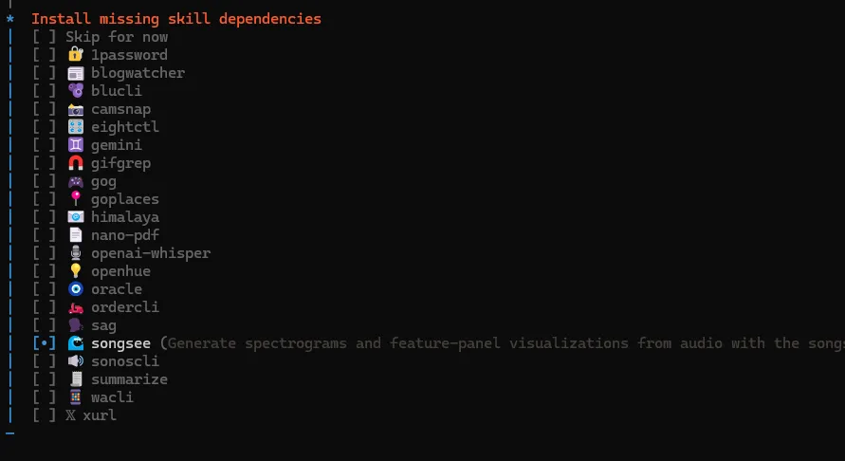
Task: Click the gifgrep magnet icon
Action: point(76,163)
